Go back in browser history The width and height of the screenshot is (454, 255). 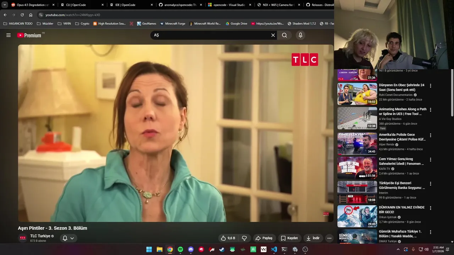point(5,15)
